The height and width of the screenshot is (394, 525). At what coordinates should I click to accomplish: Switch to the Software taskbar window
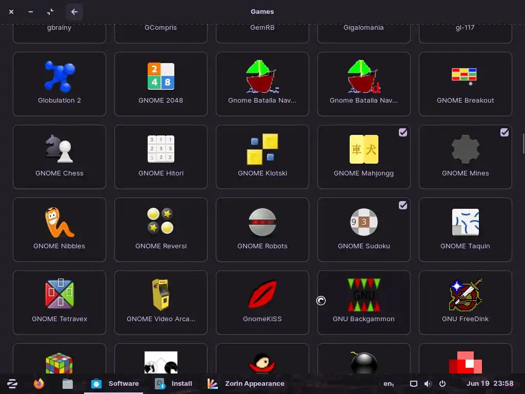[x=114, y=384]
